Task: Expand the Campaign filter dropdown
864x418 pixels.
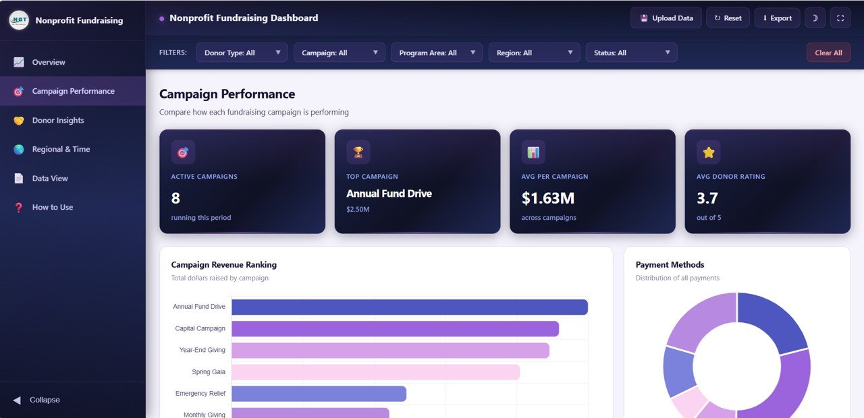Action: (339, 52)
